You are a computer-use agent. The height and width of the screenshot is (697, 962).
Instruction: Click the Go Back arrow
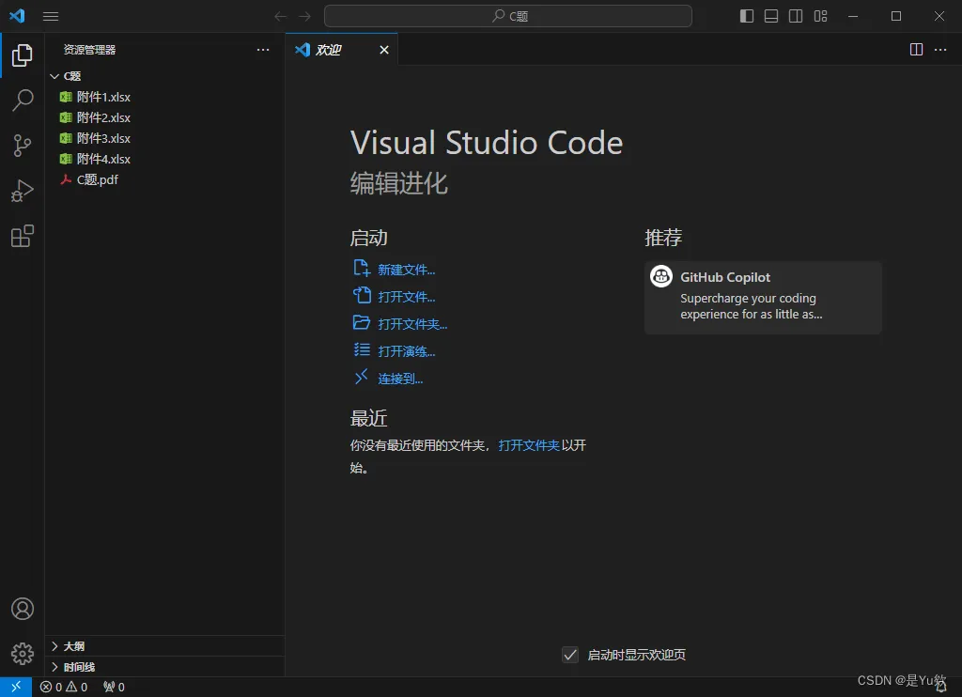coord(280,17)
